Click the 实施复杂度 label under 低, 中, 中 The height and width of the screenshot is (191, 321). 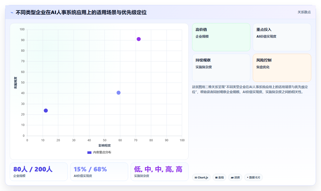(142, 176)
